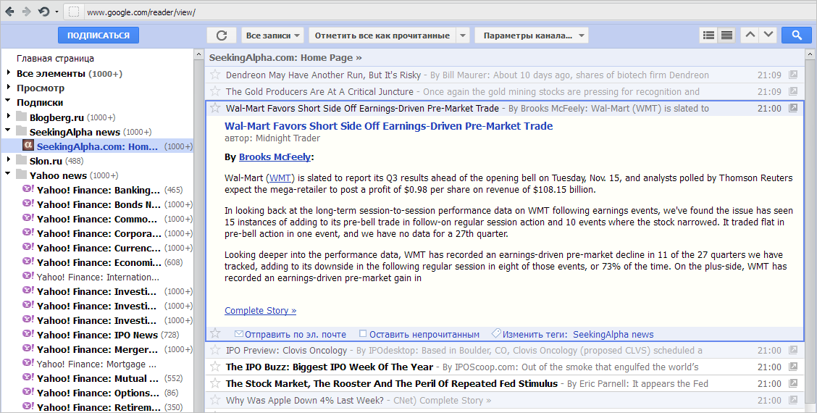Open the Complete Story link
Image resolution: width=817 pixels, height=413 pixels.
tap(261, 310)
